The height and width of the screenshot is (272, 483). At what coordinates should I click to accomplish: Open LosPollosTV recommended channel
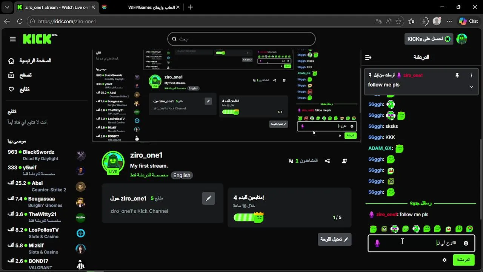46,233
